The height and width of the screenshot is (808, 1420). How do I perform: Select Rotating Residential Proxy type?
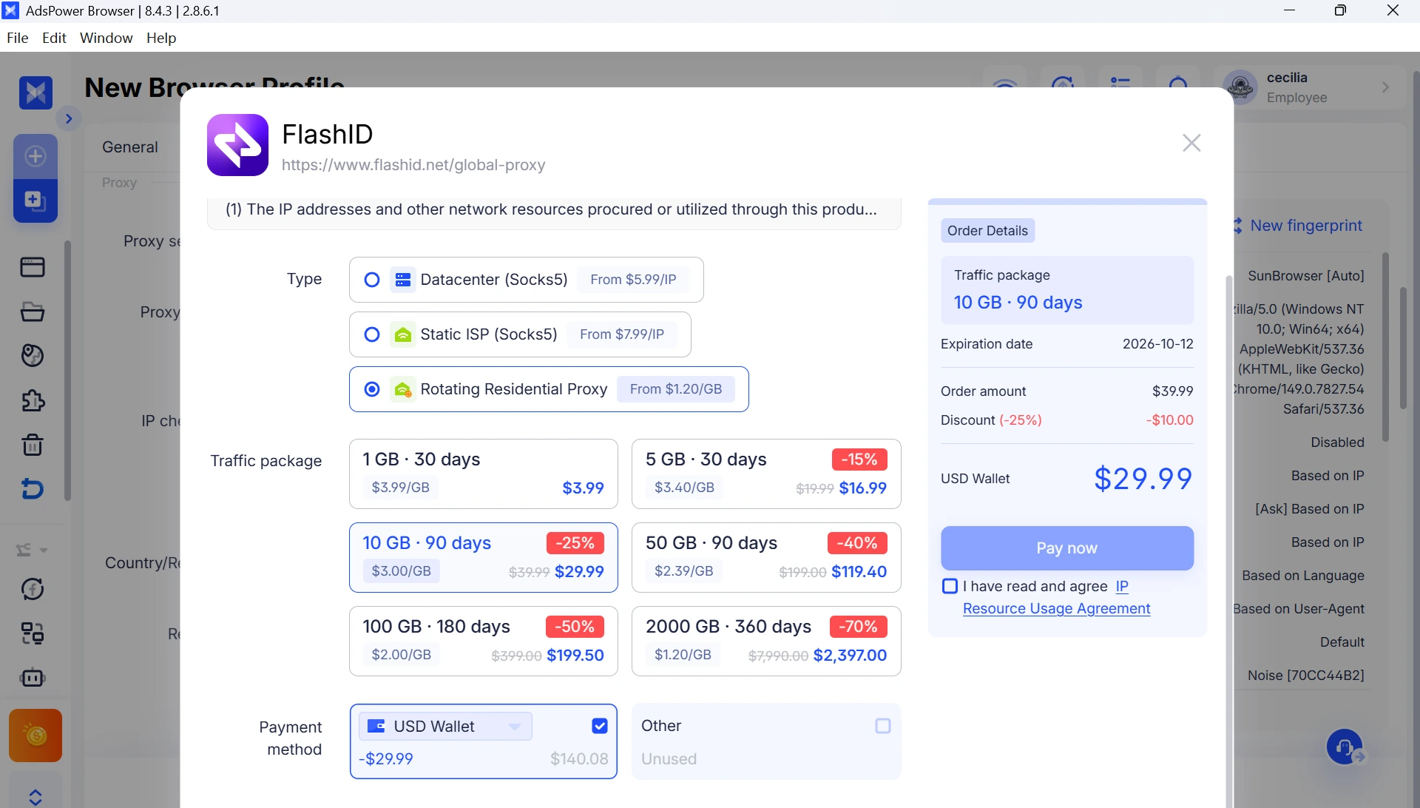[549, 389]
